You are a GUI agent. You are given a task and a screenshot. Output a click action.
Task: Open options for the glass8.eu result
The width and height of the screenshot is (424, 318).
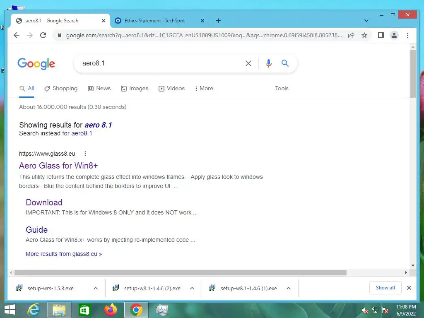[x=85, y=154]
